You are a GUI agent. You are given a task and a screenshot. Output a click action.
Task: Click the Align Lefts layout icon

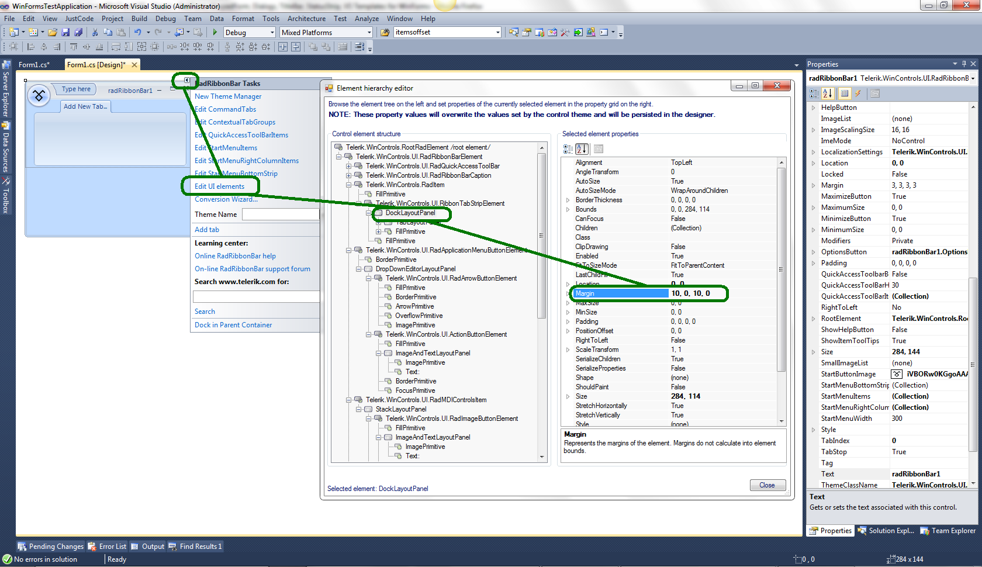coord(31,47)
